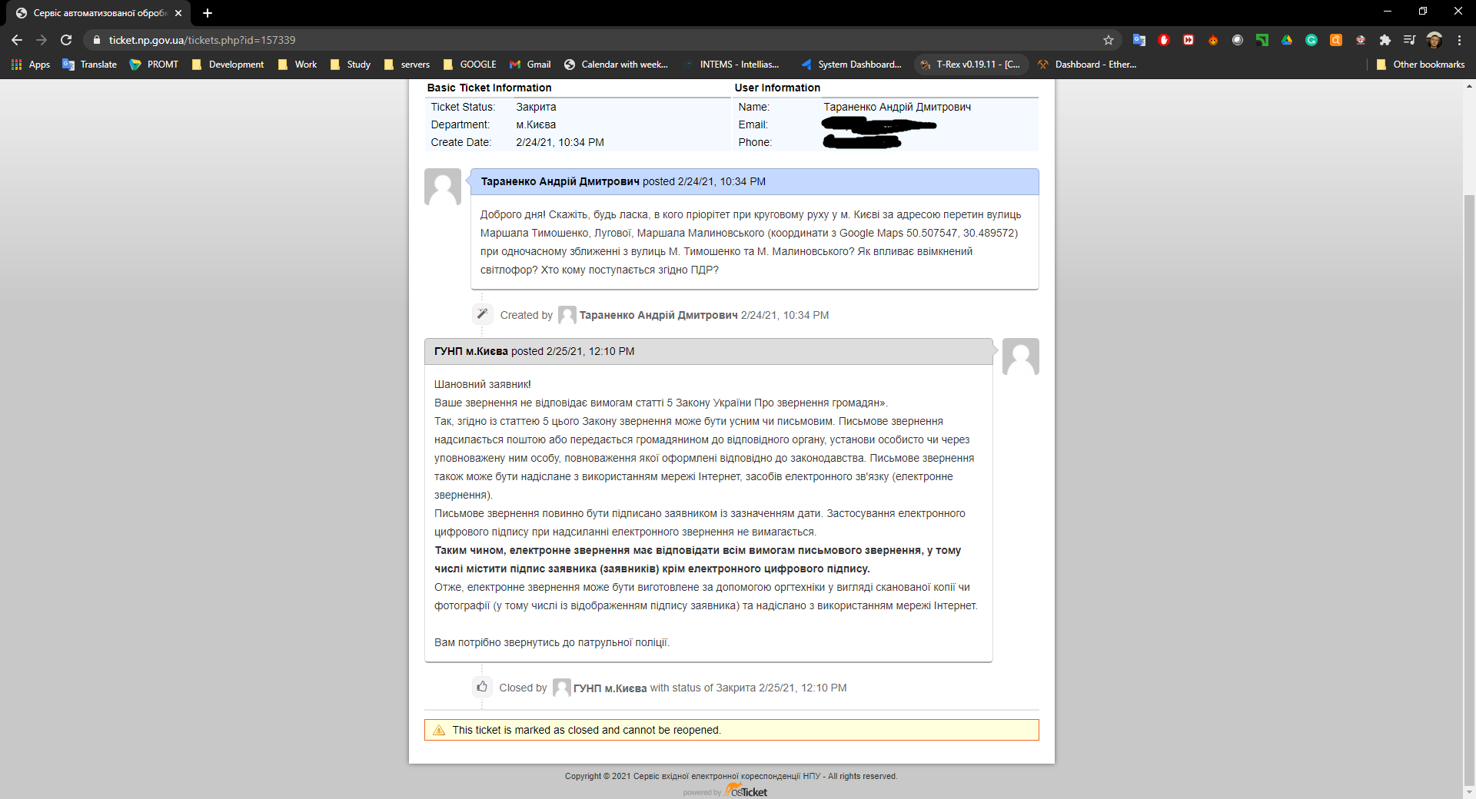Reload the page with the refresh icon
The image size is (1476, 799).
pyautogui.click(x=66, y=40)
